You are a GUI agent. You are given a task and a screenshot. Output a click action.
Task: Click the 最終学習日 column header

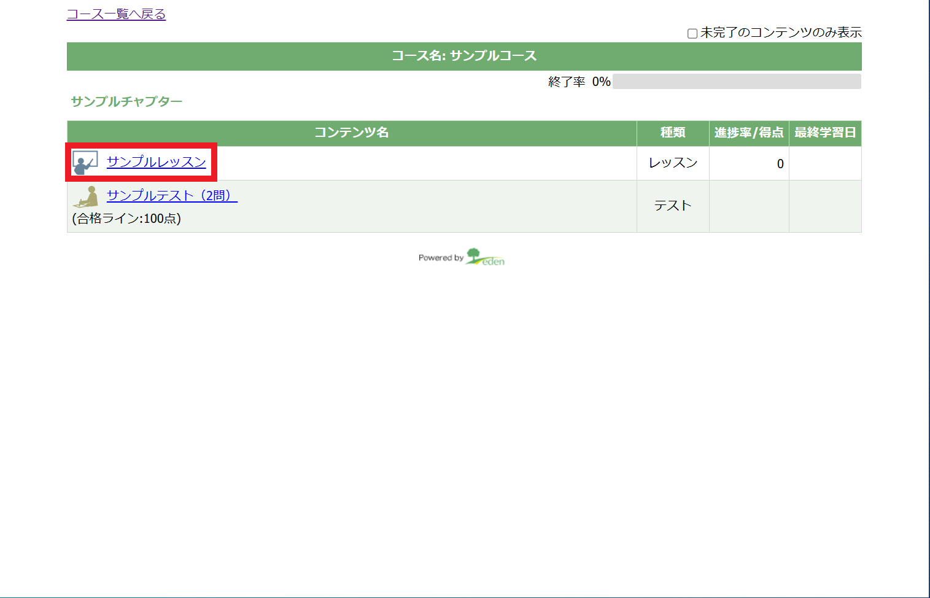(825, 133)
